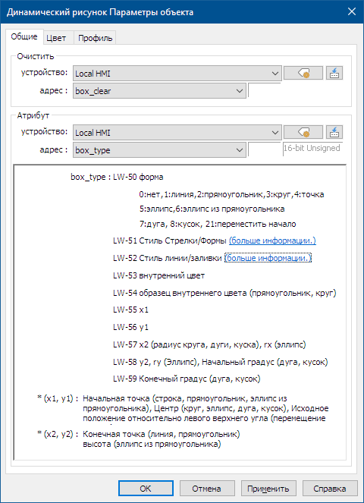The image size is (364, 503).
Task: Expand the Атрибут устройство Local HMI dropdown
Action: (x=177, y=133)
